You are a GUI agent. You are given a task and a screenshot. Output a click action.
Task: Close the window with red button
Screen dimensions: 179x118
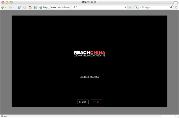(3, 2)
